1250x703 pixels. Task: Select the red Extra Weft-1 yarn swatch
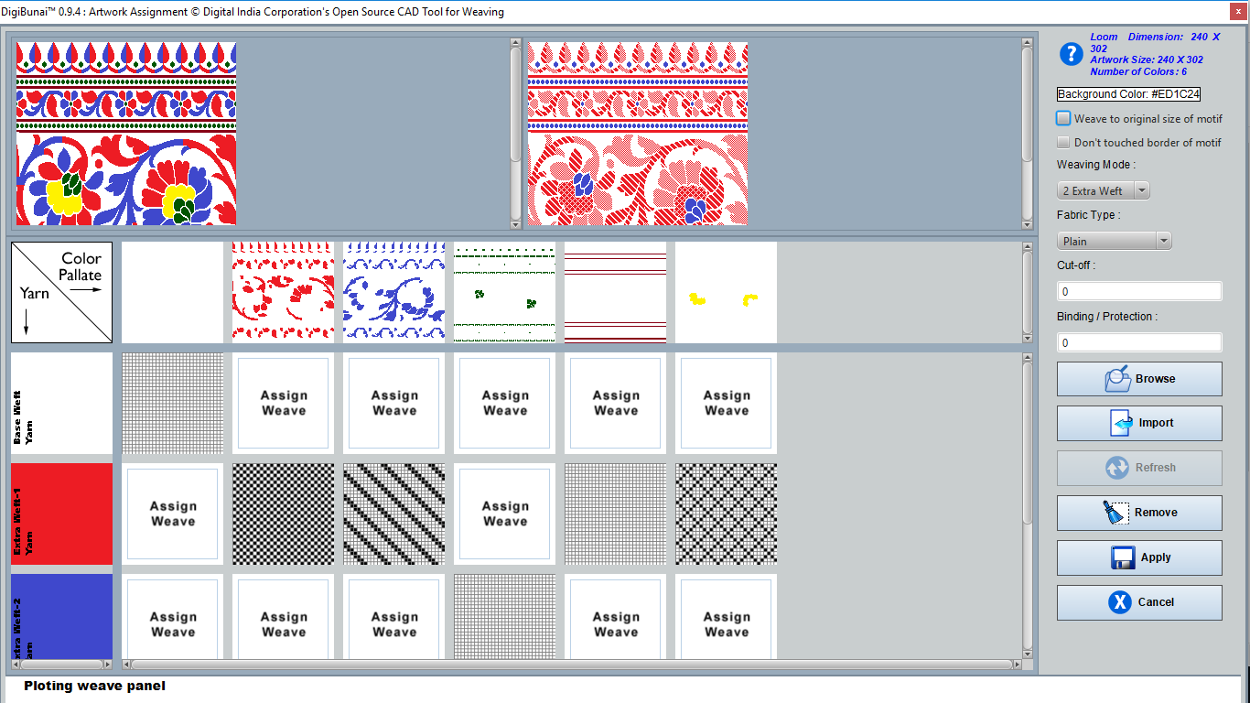(x=61, y=514)
